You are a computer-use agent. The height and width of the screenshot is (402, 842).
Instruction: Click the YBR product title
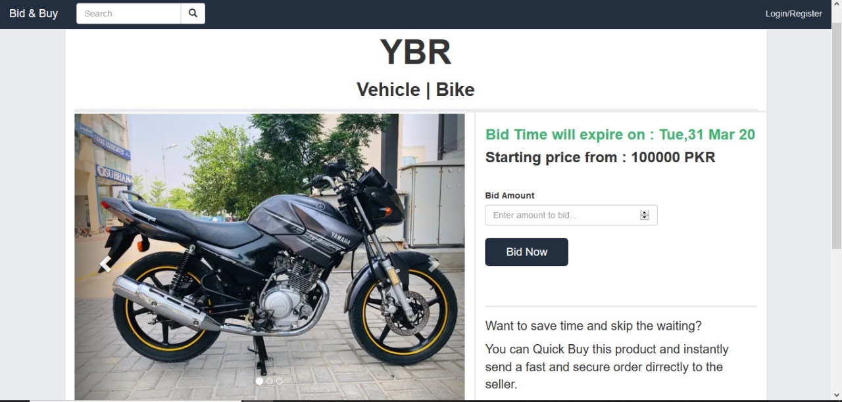point(416,52)
